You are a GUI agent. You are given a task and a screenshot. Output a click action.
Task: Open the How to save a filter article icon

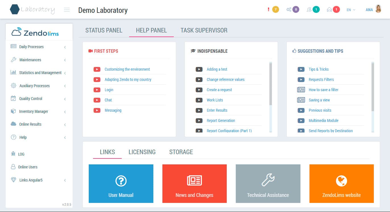(301, 90)
